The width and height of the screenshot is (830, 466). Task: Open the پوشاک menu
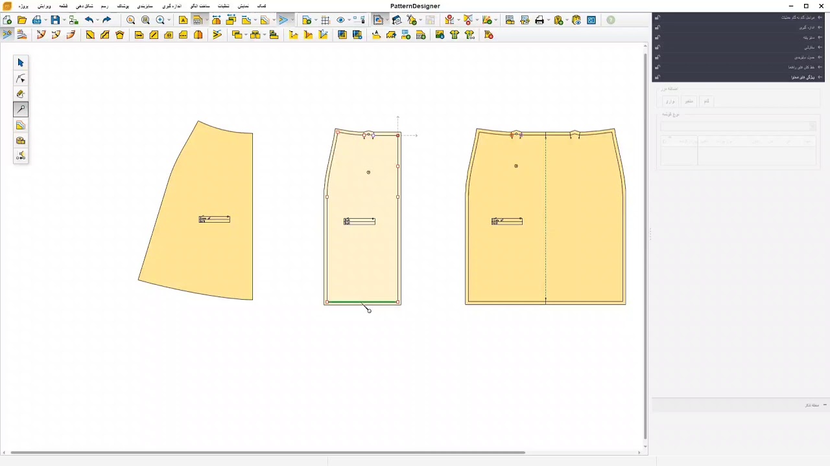click(x=123, y=6)
